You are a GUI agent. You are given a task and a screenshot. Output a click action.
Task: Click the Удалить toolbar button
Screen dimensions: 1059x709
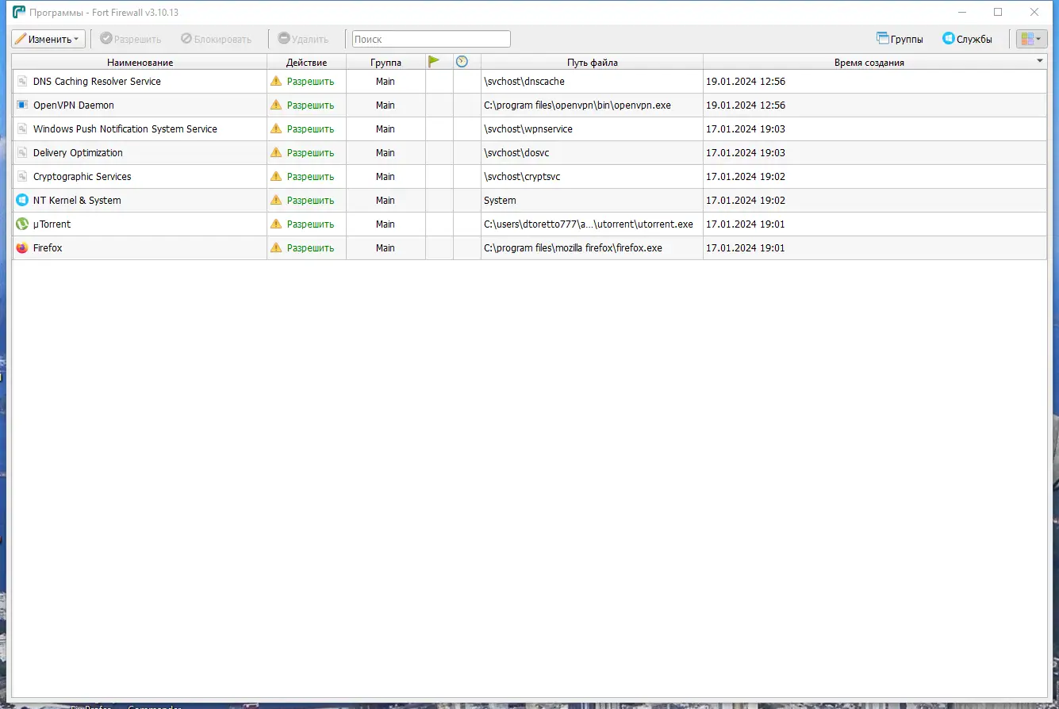[303, 39]
